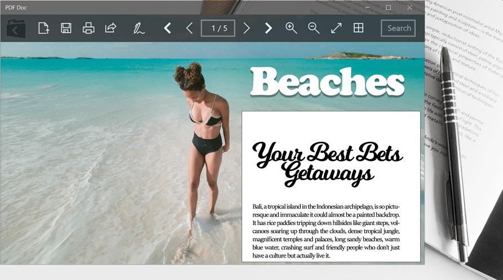Jump to last page with bold right arrow
503x280 pixels.
268,28
